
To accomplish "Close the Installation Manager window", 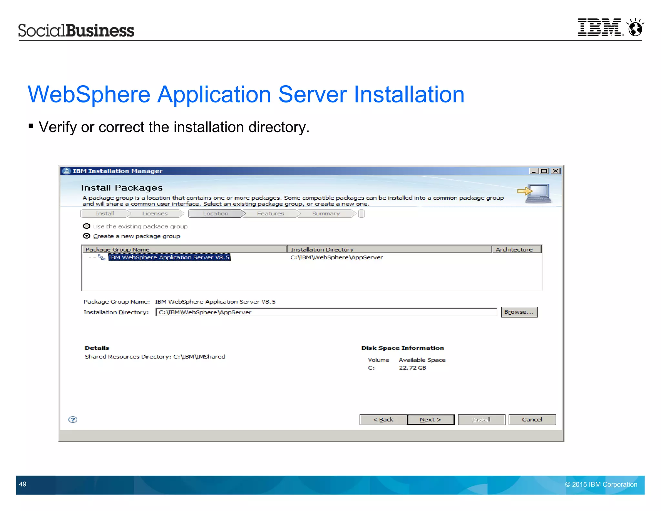I will (555, 171).
